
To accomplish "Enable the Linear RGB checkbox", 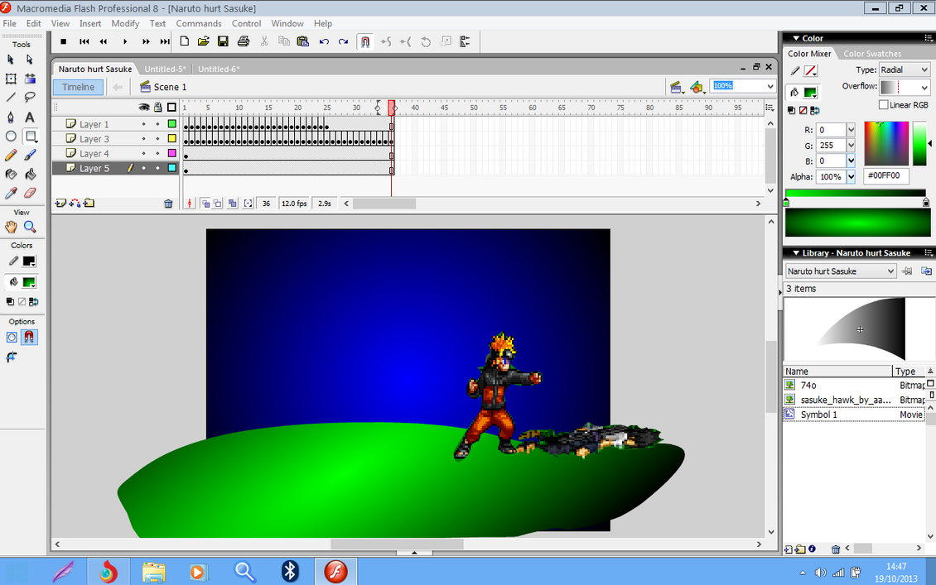I will (884, 105).
